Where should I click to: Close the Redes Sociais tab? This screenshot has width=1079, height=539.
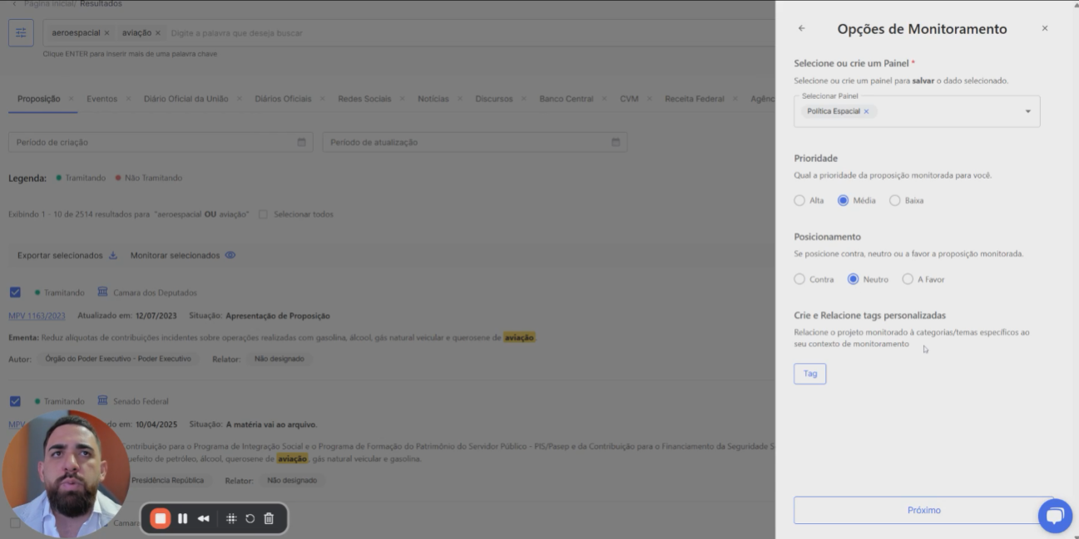(403, 99)
